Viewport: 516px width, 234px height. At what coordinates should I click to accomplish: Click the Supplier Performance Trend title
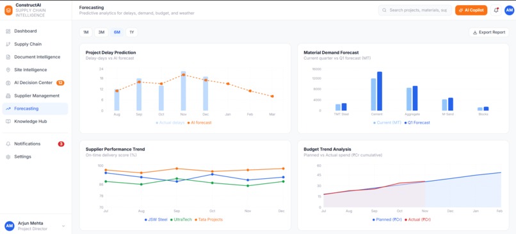[115, 149]
